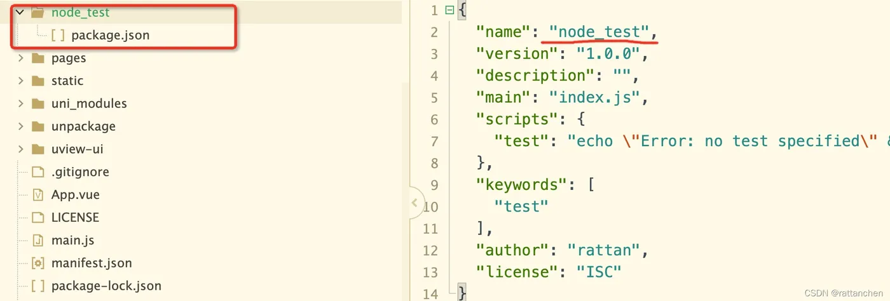The image size is (890, 301).
Task: Click the "version" key on line 3
Action: 517,54
